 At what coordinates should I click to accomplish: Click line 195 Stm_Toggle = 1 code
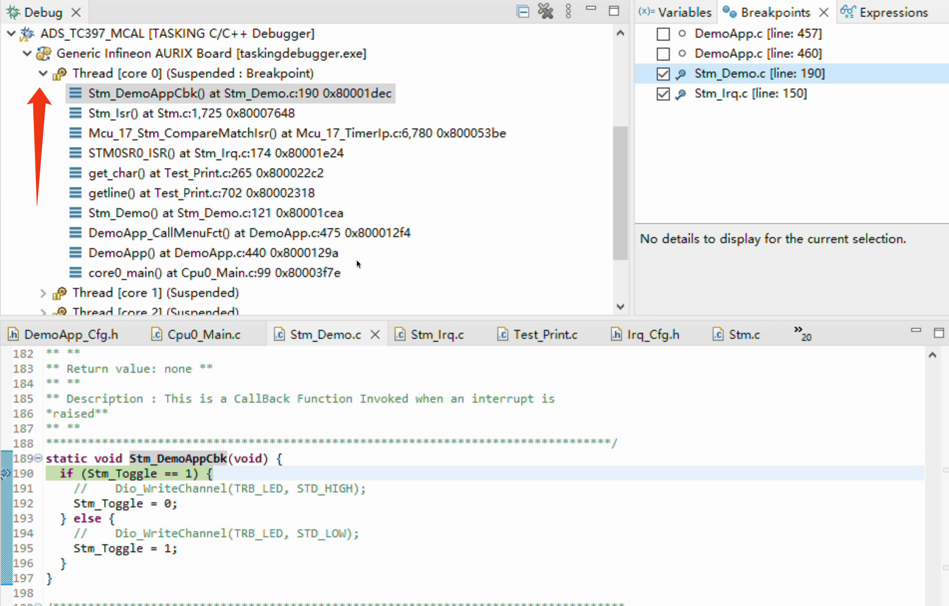126,548
